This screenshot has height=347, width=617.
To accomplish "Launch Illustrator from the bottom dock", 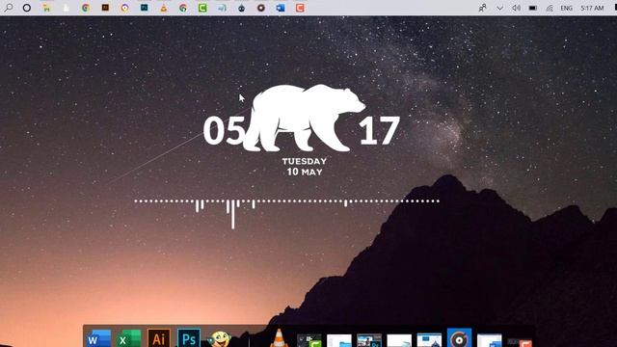I will (x=158, y=338).
